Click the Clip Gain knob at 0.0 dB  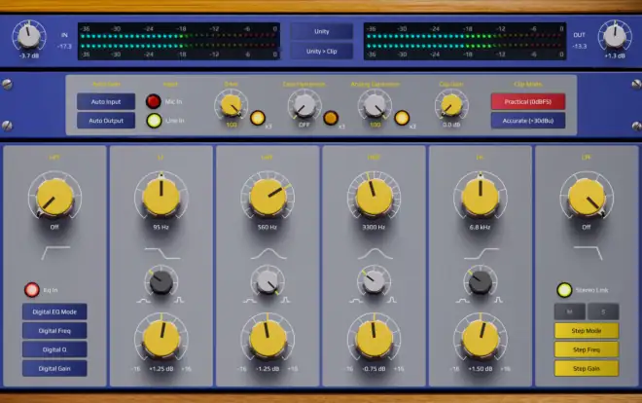[451, 105]
